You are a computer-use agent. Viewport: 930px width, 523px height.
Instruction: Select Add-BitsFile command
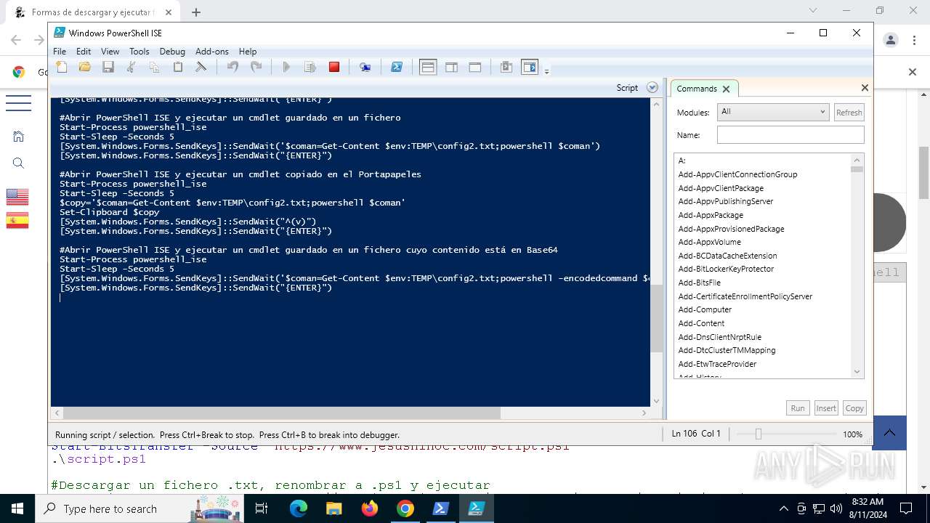(699, 283)
